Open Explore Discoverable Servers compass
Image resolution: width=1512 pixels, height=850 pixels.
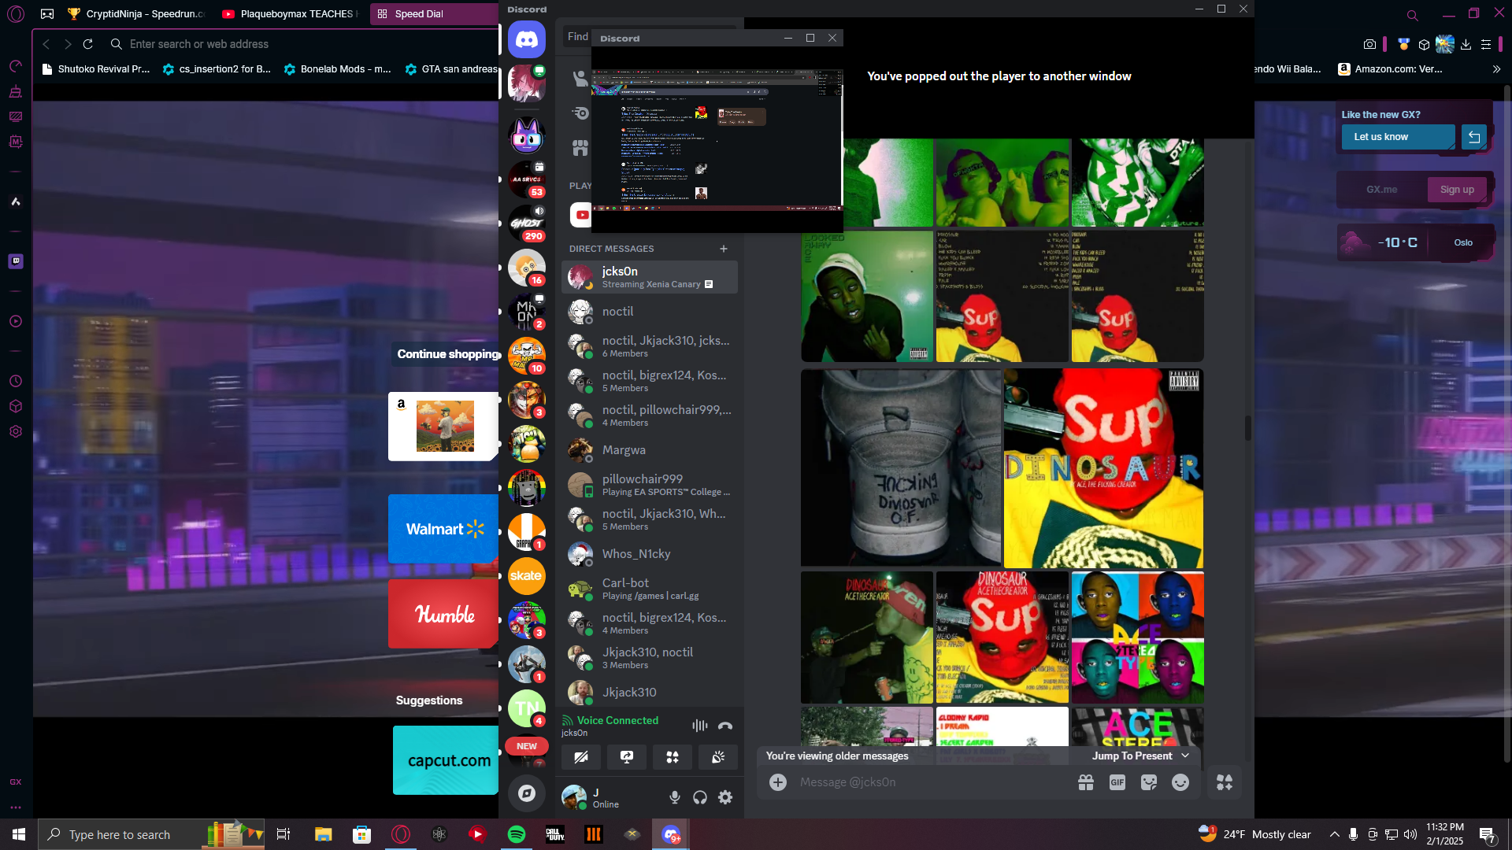point(527,793)
